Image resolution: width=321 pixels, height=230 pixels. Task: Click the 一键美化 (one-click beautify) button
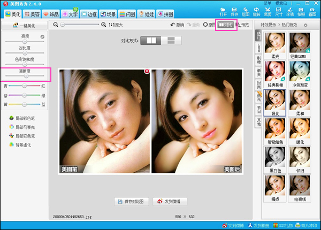click(25, 25)
